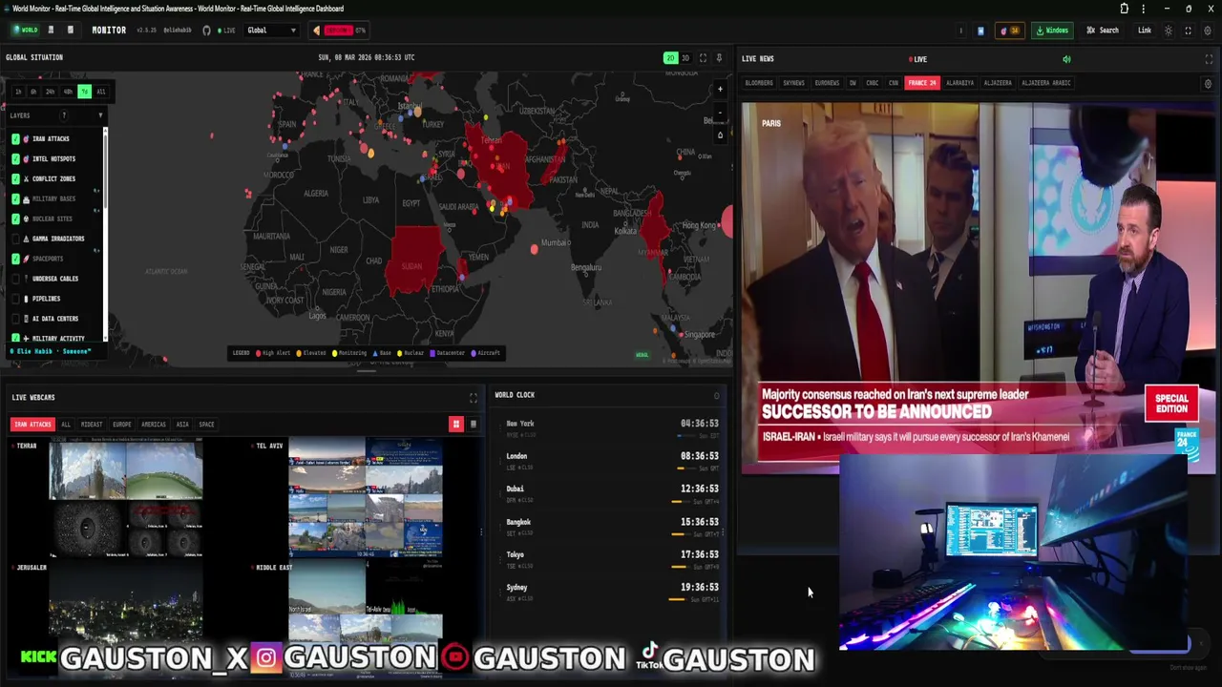Toggle Iran Attacks layer checkbox

(x=15, y=139)
